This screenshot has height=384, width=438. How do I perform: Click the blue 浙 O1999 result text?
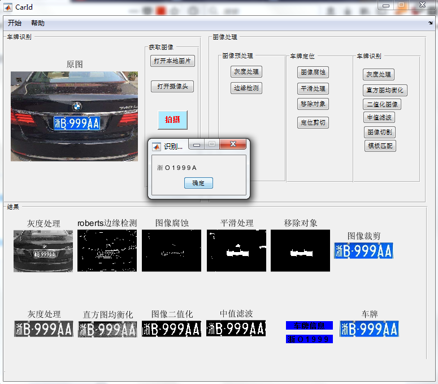pos(309,339)
